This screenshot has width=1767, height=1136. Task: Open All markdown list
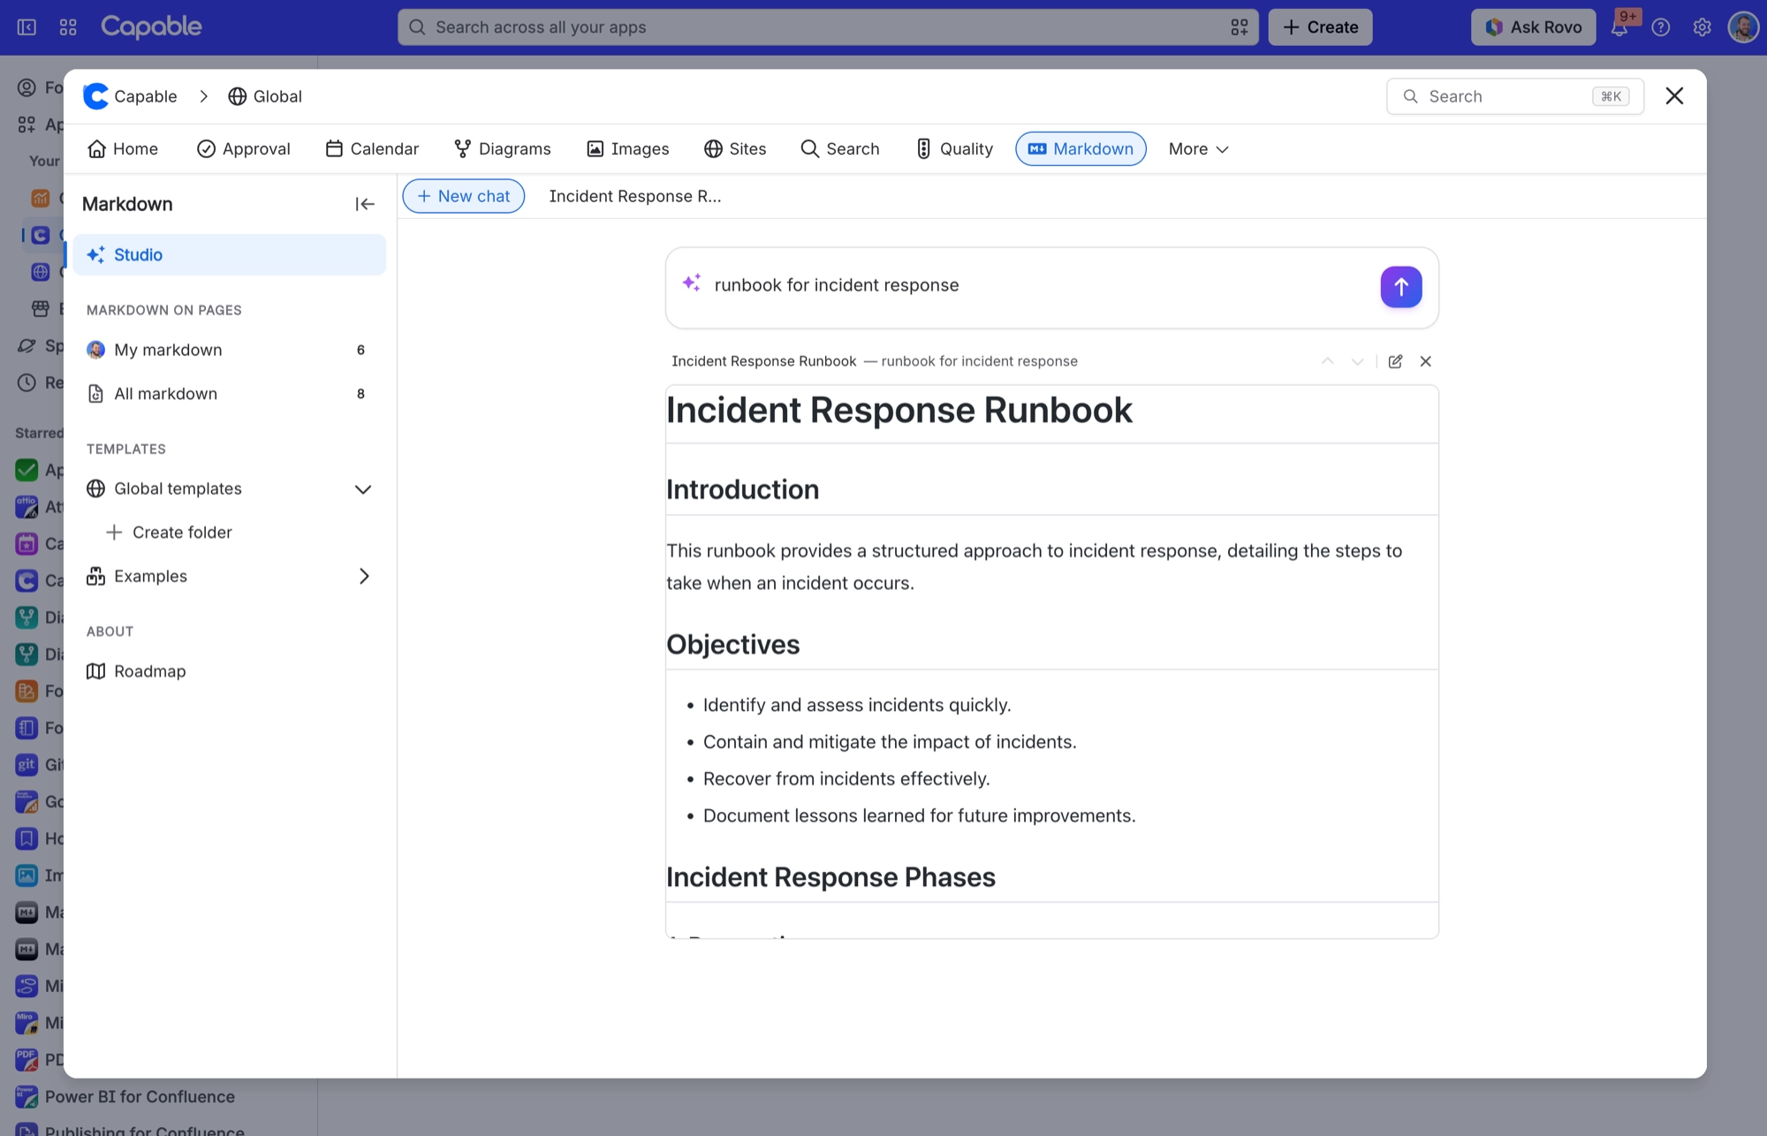pyautogui.click(x=230, y=394)
